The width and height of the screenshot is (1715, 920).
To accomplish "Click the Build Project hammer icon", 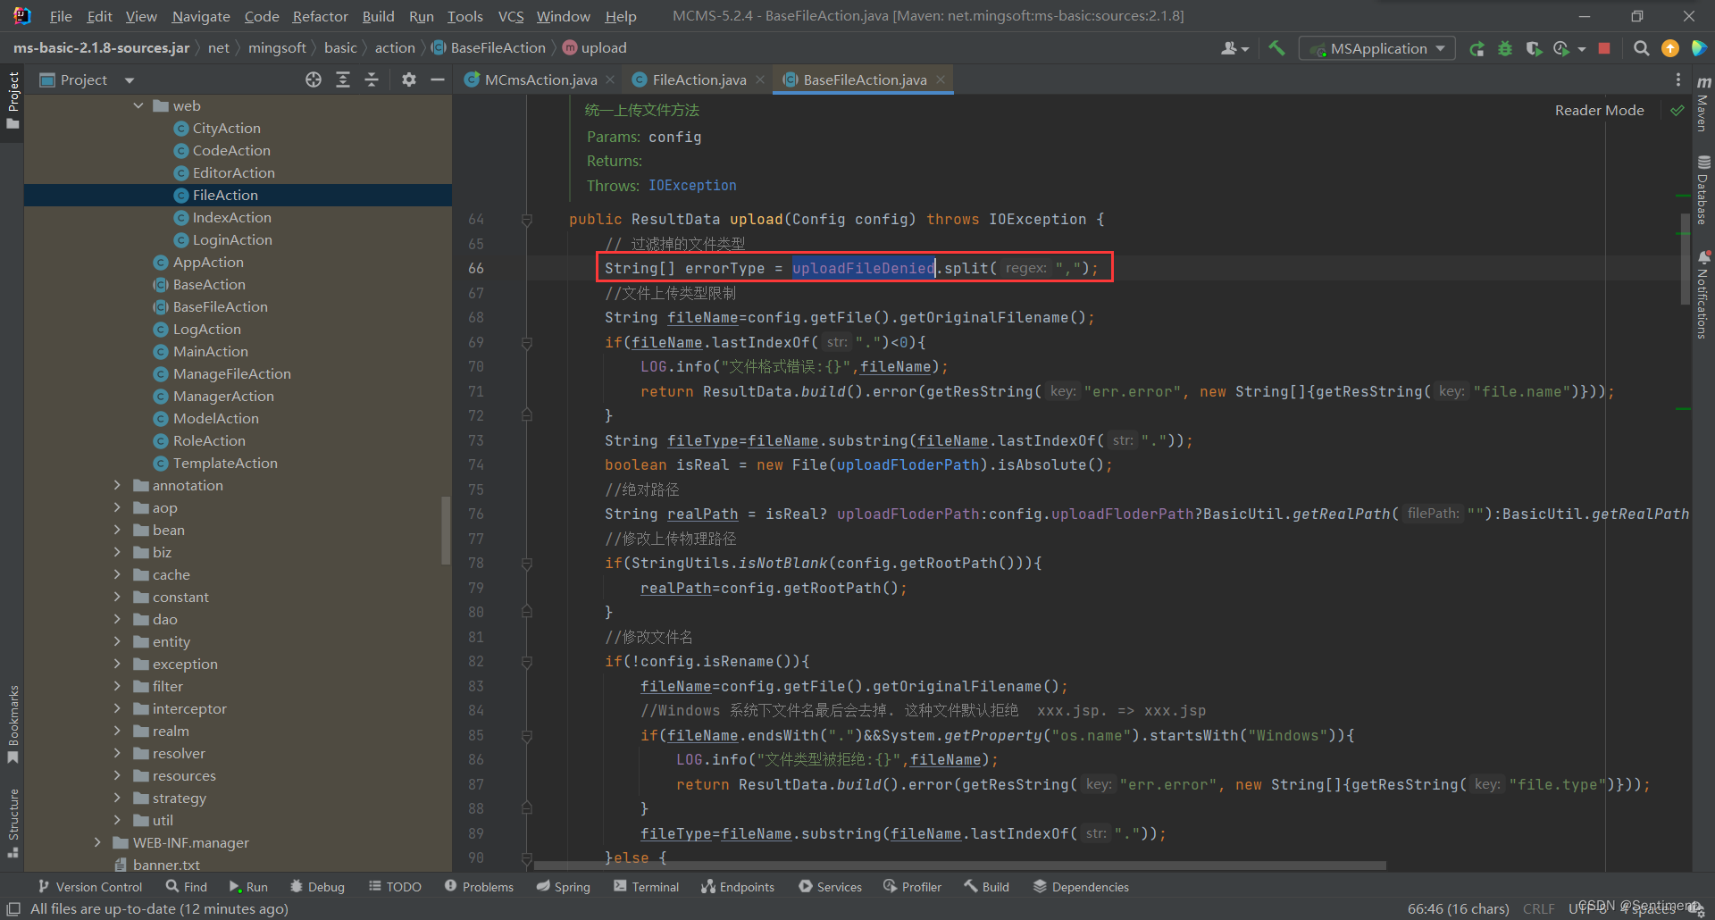I will [1276, 48].
